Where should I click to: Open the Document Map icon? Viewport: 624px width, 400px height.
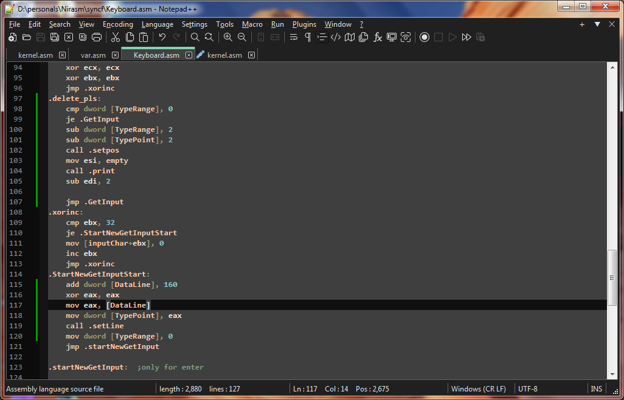point(350,37)
